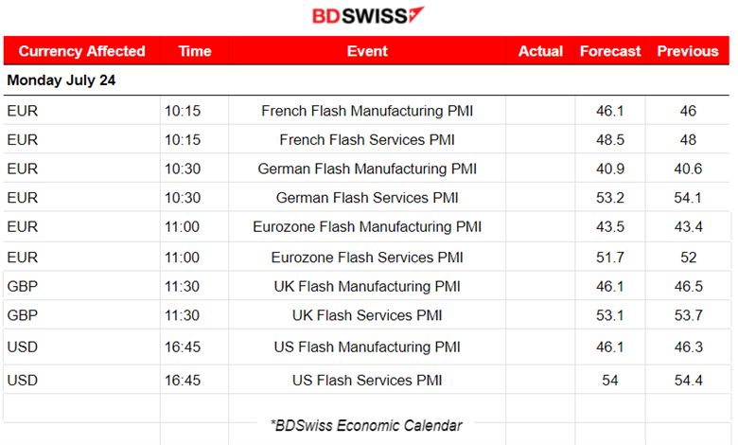738x445 pixels.
Task: Click US Flash Services PMI event
Action: click(367, 381)
